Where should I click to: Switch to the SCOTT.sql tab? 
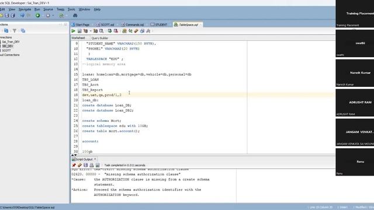click(x=105, y=24)
